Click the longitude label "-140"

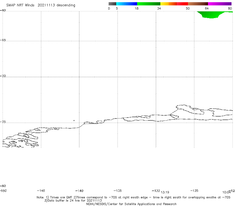(x=79, y=191)
